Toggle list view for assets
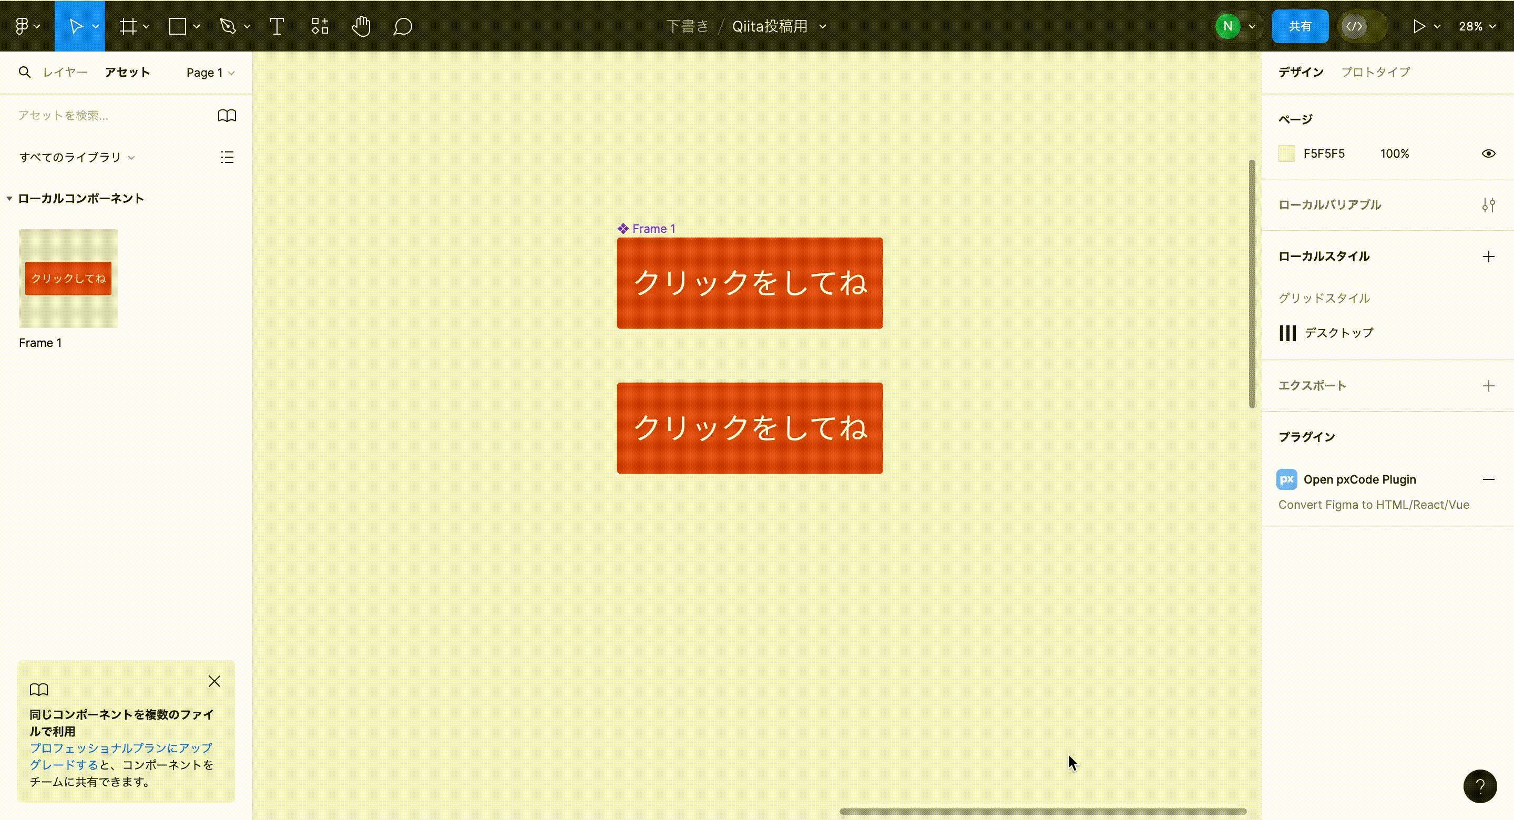The width and height of the screenshot is (1514, 820). click(x=226, y=157)
